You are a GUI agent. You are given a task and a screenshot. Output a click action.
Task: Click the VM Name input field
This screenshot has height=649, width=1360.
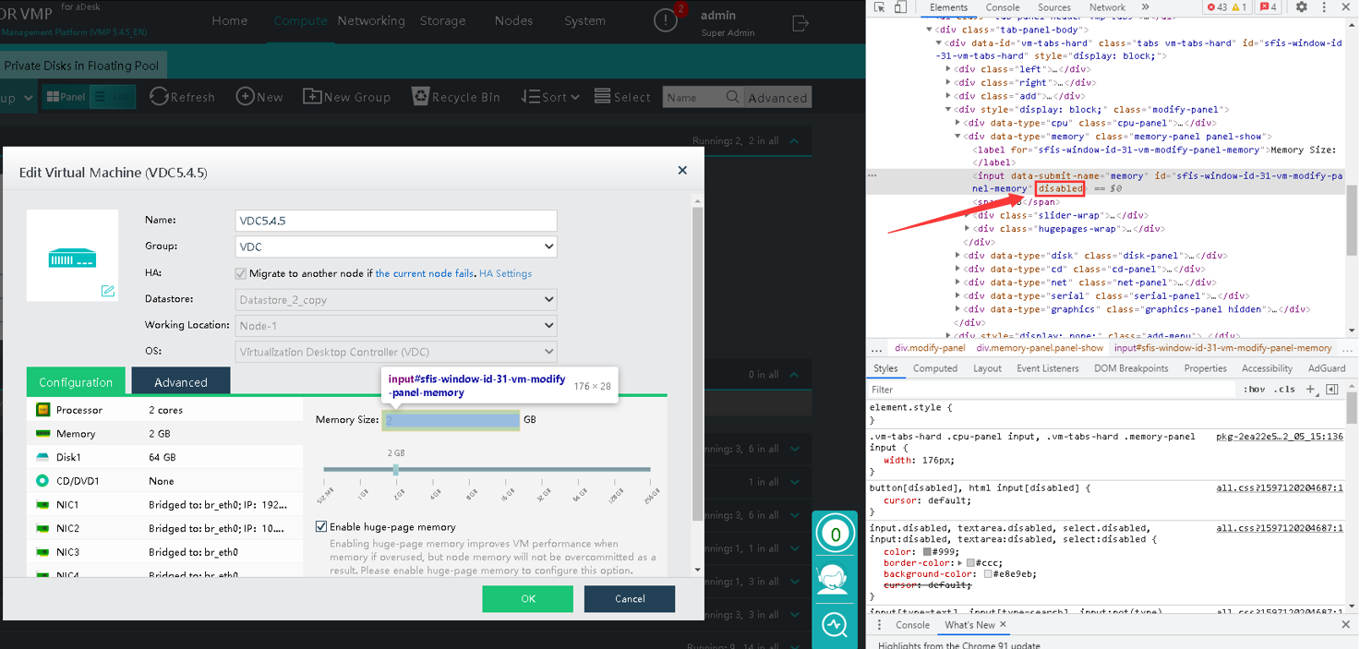[396, 221]
